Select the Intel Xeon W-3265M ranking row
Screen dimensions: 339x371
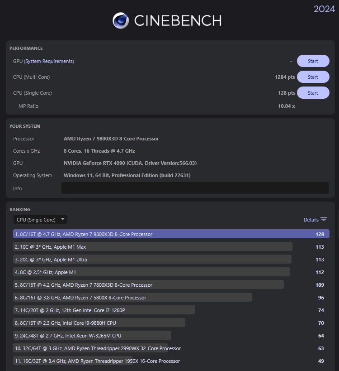[171, 336]
